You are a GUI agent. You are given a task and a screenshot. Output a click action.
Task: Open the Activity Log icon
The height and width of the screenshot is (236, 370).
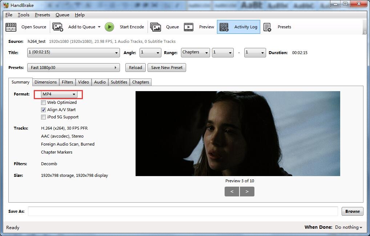tap(224, 27)
